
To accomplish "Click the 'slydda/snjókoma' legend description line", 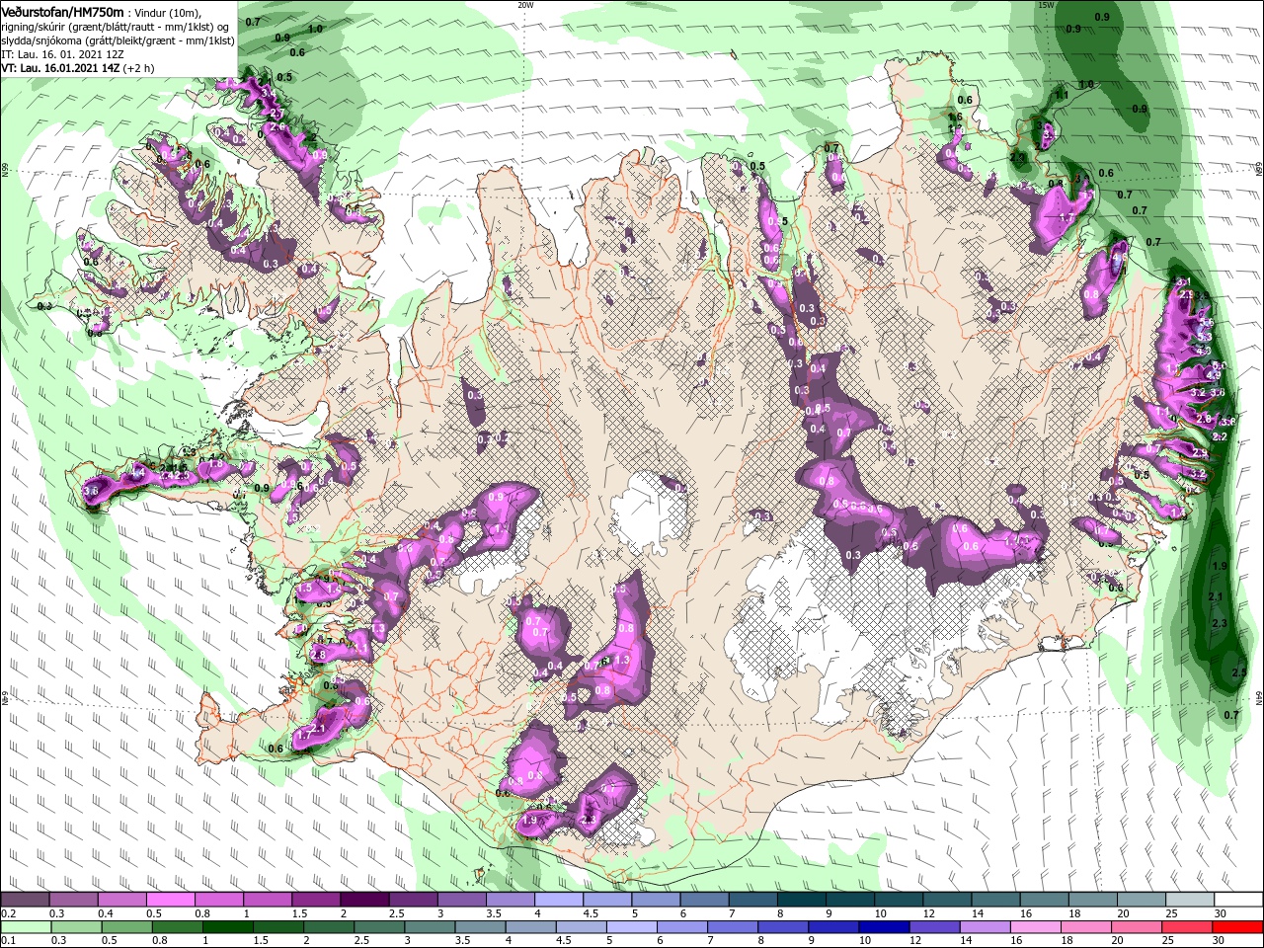I will click(118, 40).
